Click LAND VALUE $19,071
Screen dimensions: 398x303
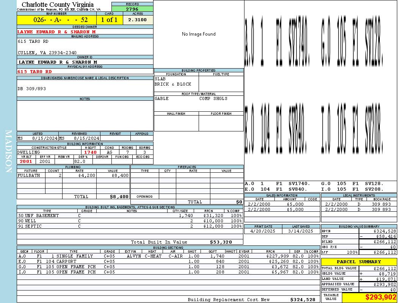point(386,279)
